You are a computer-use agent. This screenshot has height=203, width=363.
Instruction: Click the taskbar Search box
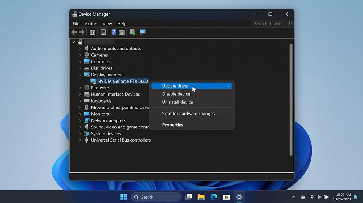click(156, 197)
